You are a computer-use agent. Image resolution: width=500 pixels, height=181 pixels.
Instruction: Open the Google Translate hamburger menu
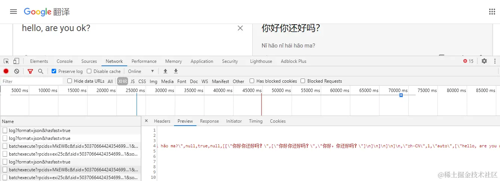(x=13, y=12)
